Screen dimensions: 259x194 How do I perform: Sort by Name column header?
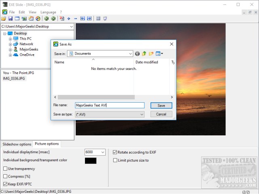click(93, 62)
